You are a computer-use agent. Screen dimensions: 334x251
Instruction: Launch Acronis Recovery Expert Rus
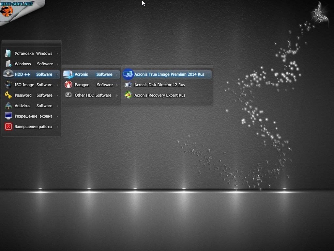point(167,95)
